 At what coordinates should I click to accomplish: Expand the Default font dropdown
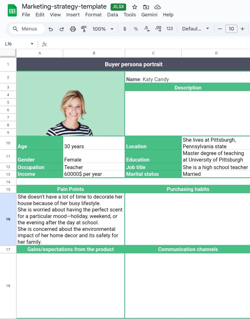point(196,29)
